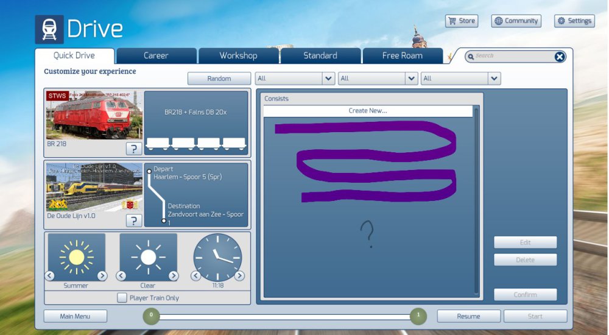The image size is (609, 335).
Task: Switch to the Free Roam tab
Action: click(402, 55)
